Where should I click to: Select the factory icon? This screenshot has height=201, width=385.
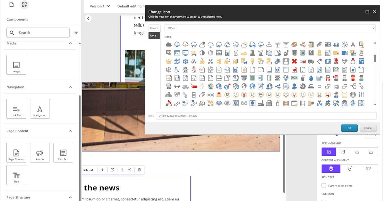coord(261,103)
